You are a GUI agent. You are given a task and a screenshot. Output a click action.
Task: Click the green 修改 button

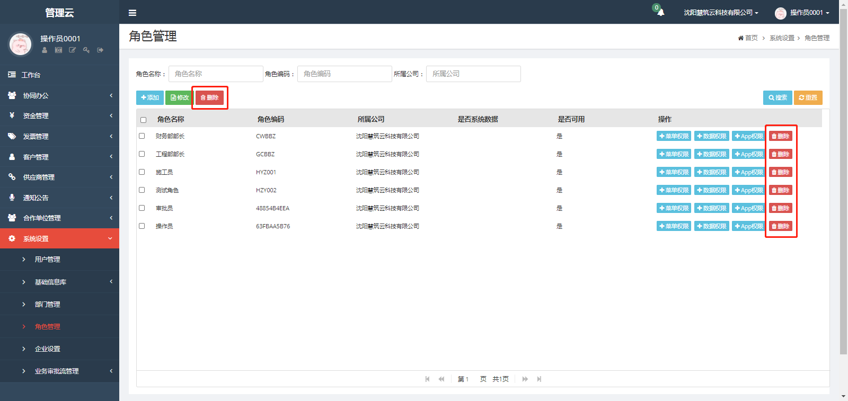point(180,97)
